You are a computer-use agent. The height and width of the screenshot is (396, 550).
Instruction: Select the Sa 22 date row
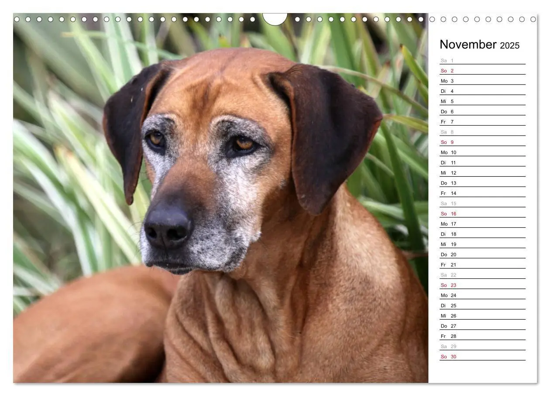[482, 275]
